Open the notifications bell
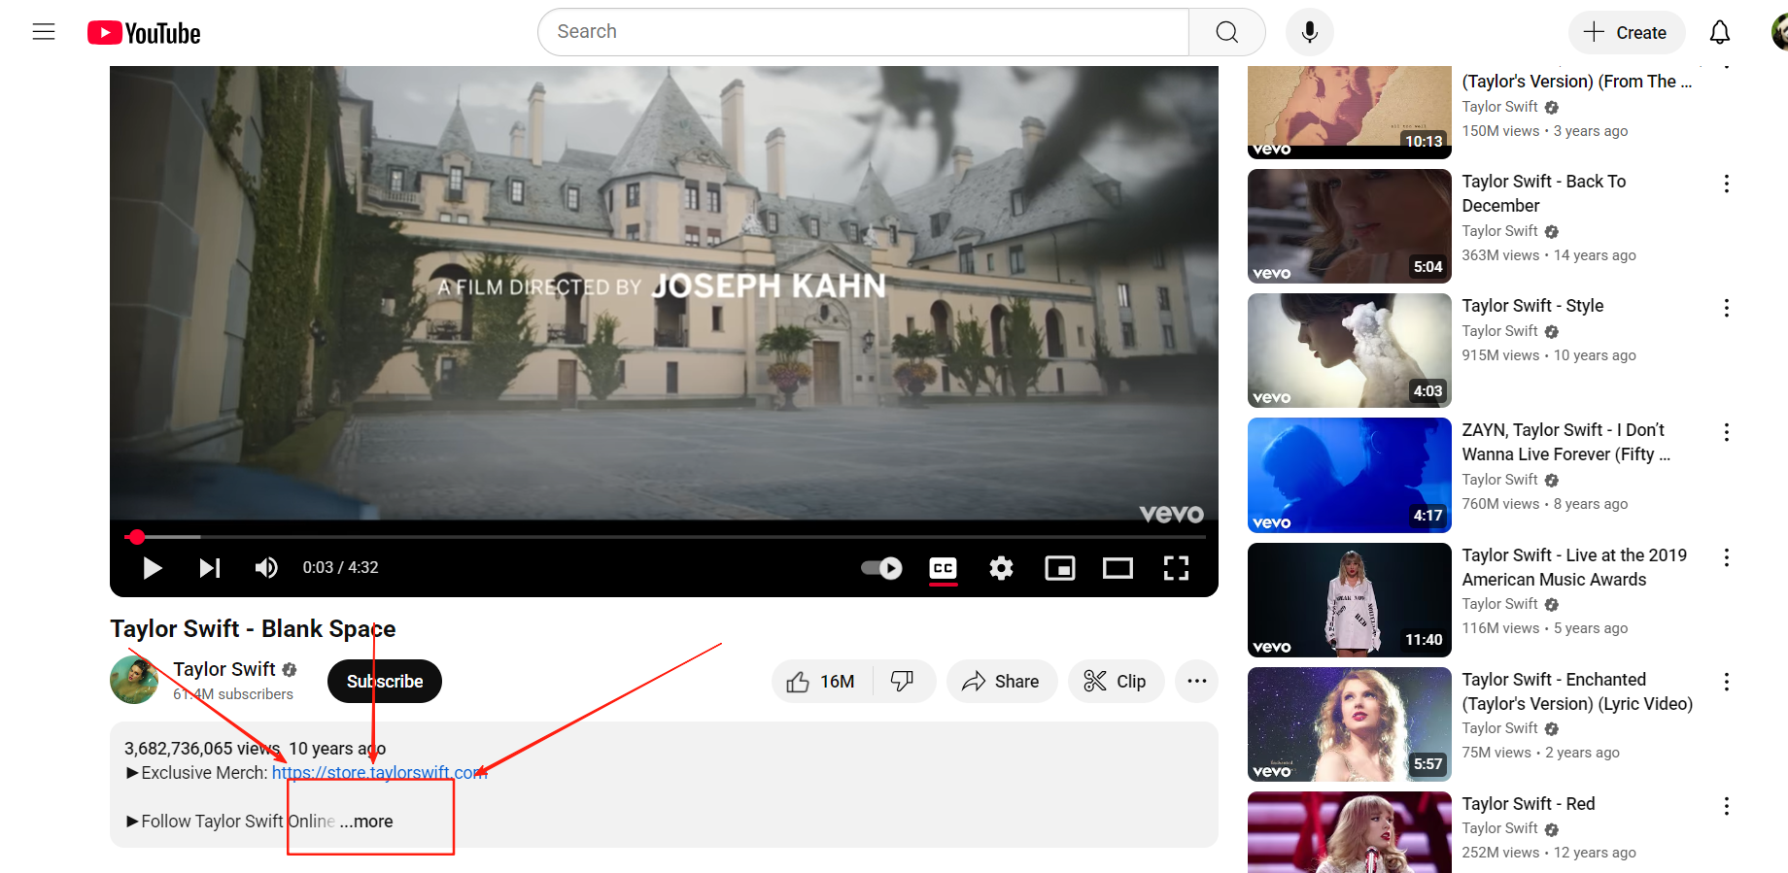 pos(1720,32)
